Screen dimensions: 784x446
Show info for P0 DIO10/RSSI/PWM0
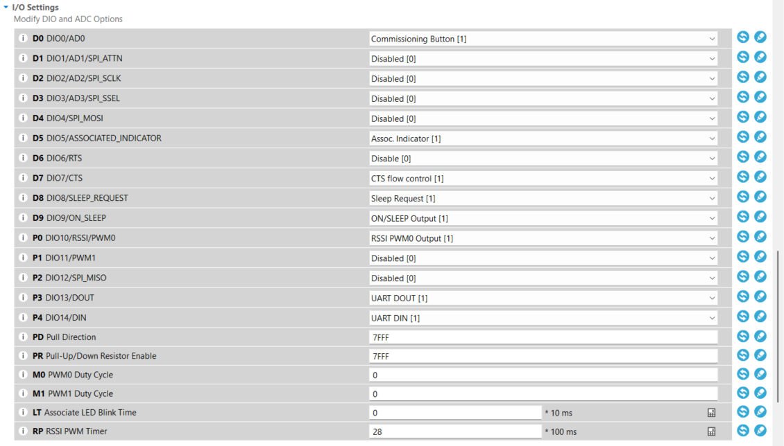23,238
